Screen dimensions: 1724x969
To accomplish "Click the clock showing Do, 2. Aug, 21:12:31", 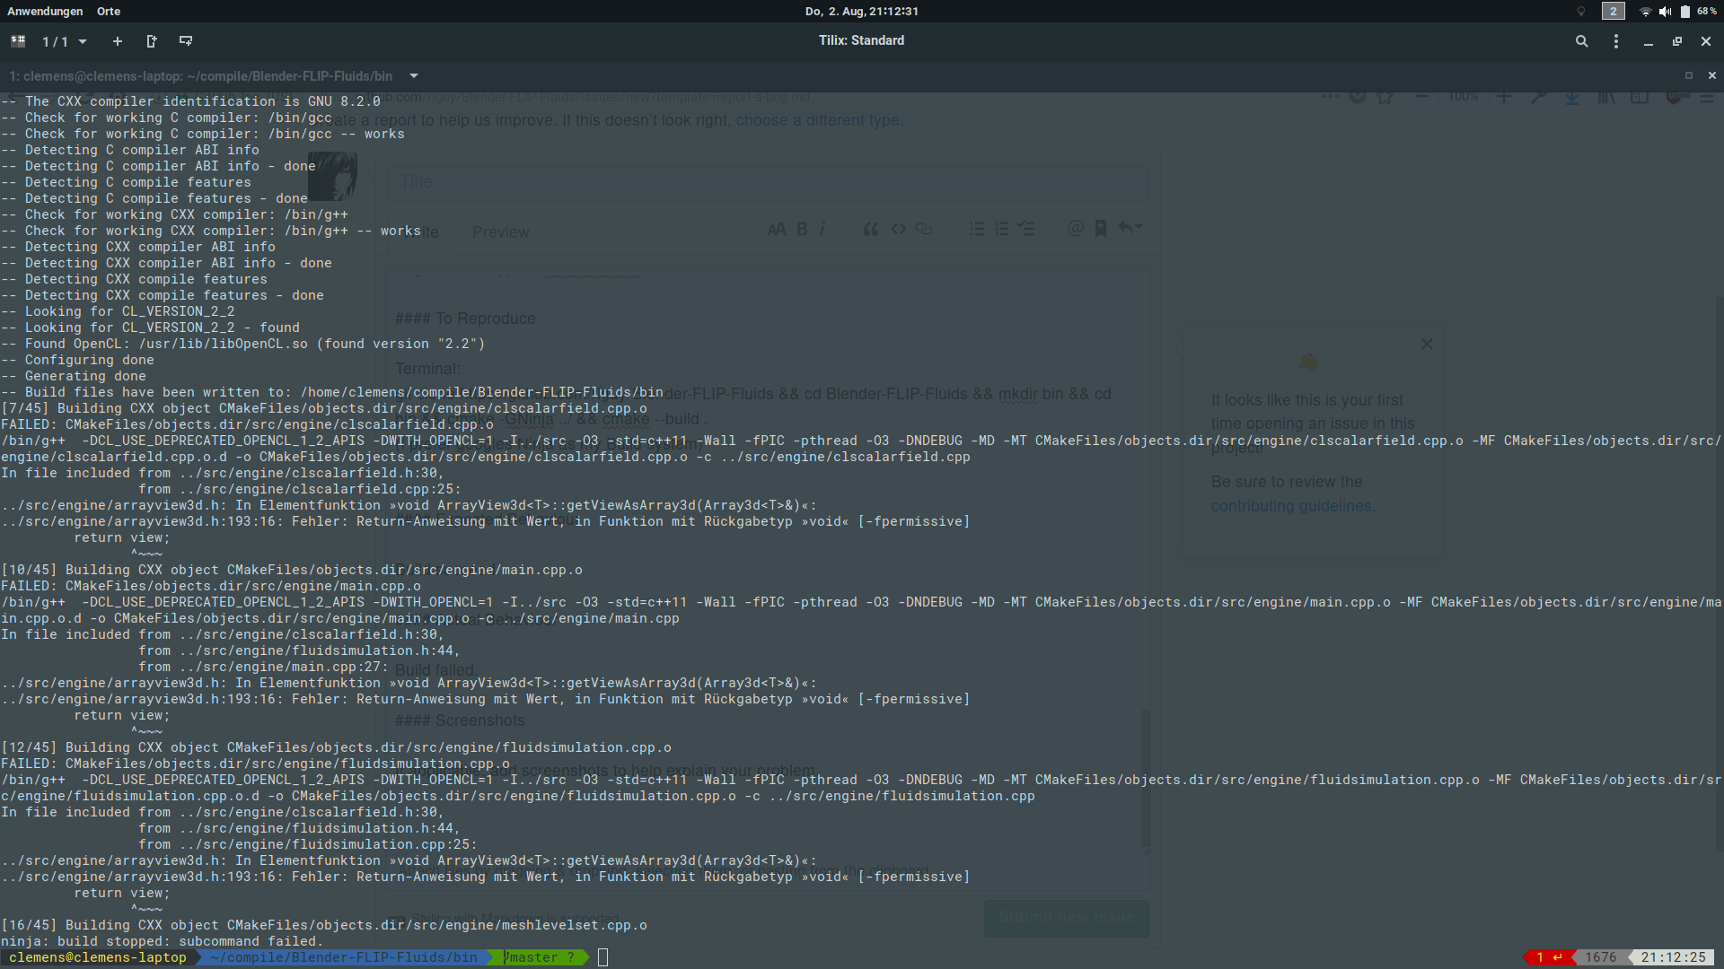I will (861, 11).
